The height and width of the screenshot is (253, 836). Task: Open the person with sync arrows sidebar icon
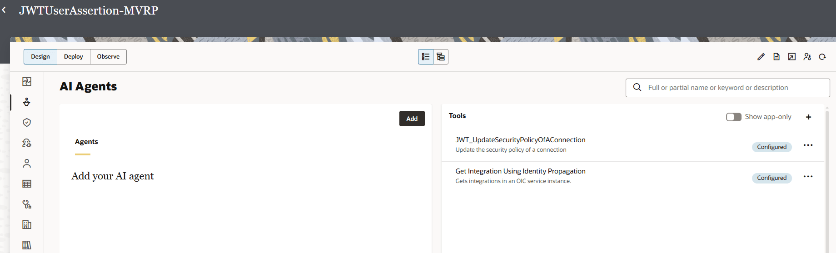[27, 143]
